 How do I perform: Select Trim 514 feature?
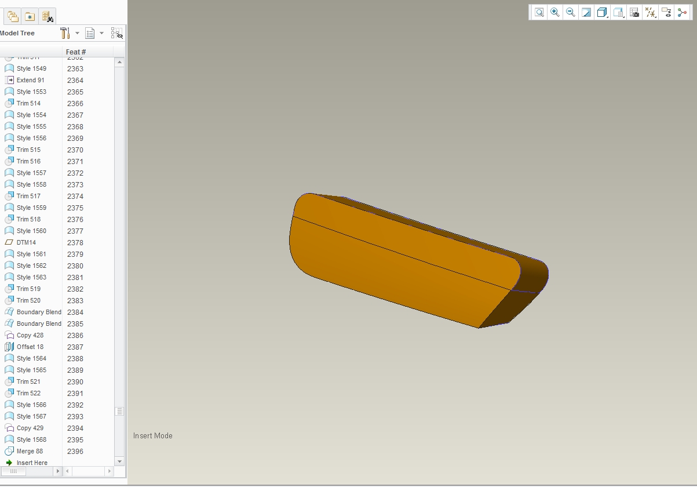coord(28,103)
